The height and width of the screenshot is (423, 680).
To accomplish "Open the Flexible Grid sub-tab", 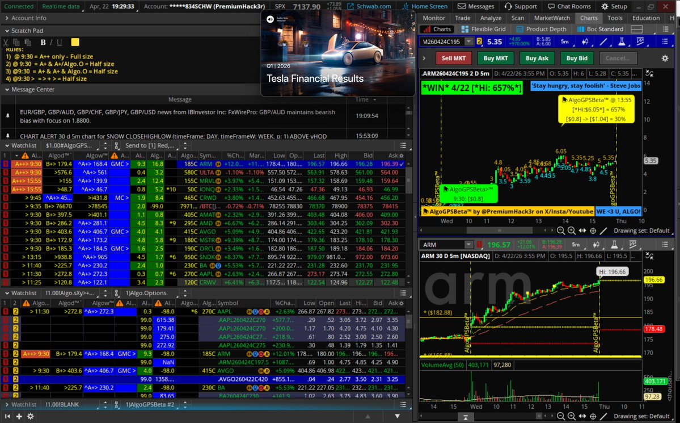I will (x=484, y=29).
